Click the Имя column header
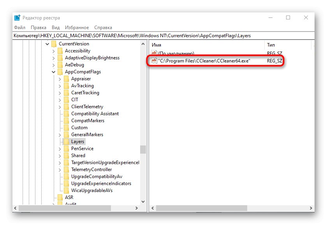 [x=207, y=45]
